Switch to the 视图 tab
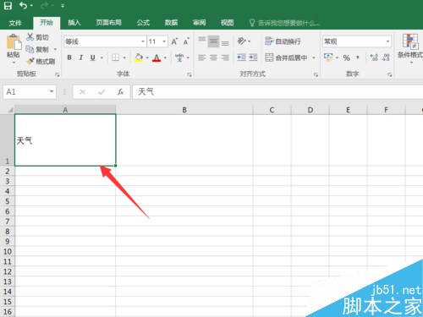423x317 pixels. pyautogui.click(x=227, y=23)
